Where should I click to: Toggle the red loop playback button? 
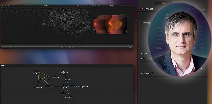click(72, 47)
